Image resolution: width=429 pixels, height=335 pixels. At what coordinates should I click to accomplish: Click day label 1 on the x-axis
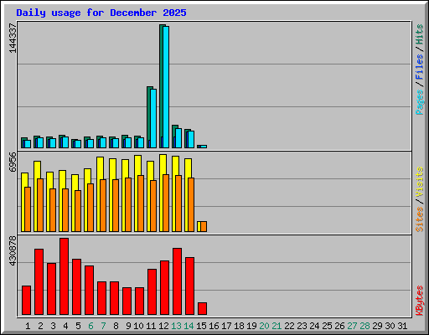coord(28,326)
